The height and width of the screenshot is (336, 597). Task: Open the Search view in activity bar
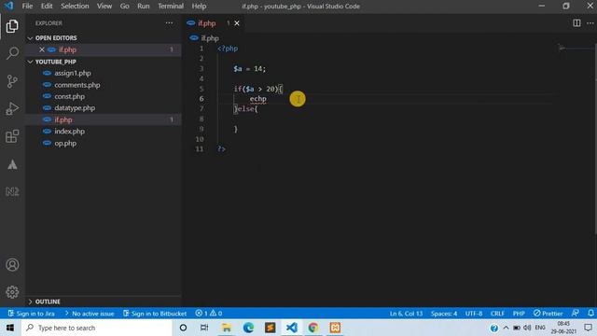12,53
